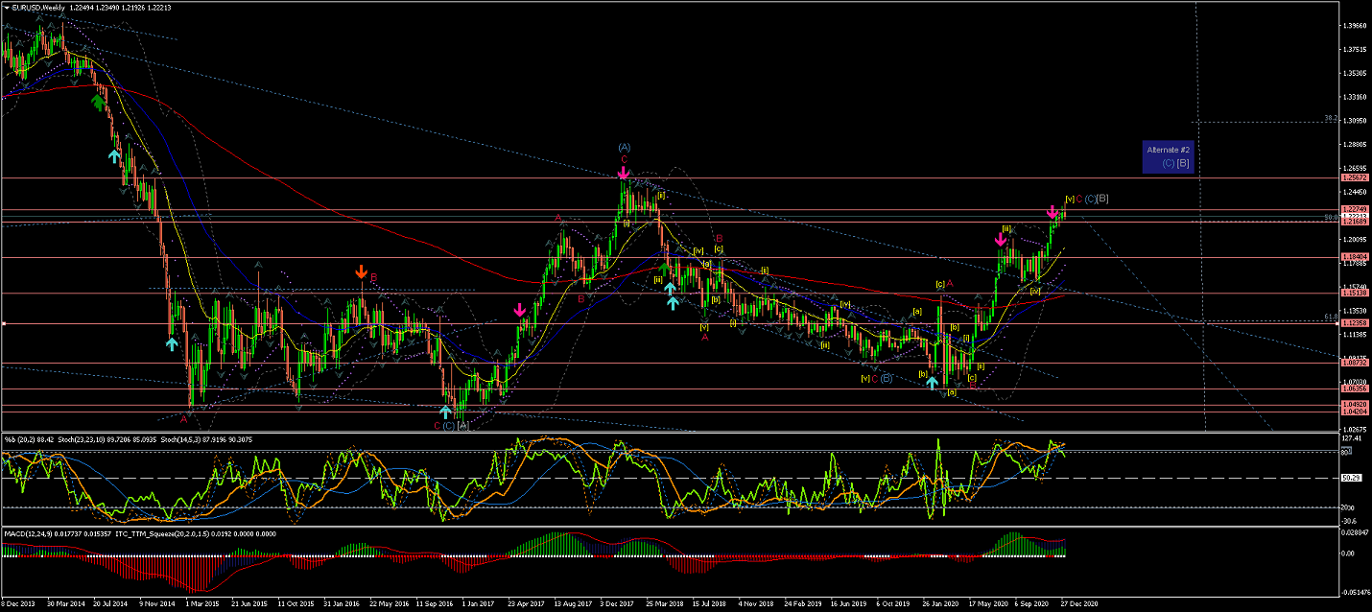Click the triangle beside the EURUSD,Weekly title
The image size is (1372, 612).
coord(6,7)
